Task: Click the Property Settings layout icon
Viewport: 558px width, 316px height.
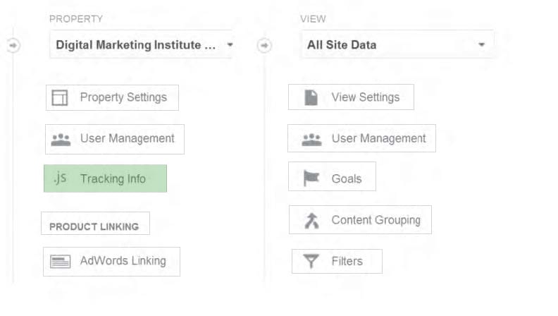Action: pos(59,97)
